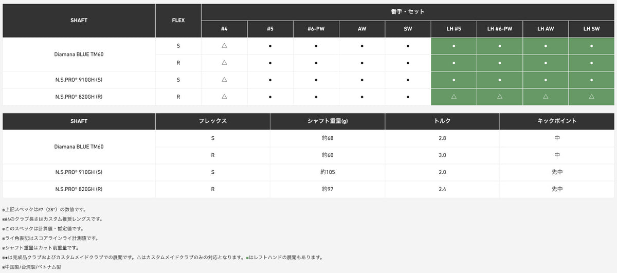Select the 約105 weight value
617x273 pixels.
point(328,172)
